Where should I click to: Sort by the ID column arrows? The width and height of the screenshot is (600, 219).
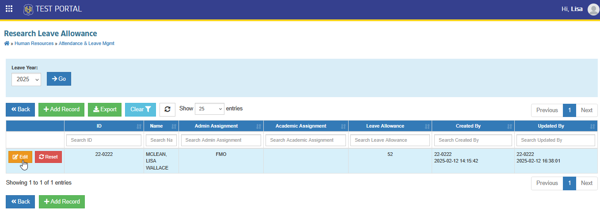139,126
